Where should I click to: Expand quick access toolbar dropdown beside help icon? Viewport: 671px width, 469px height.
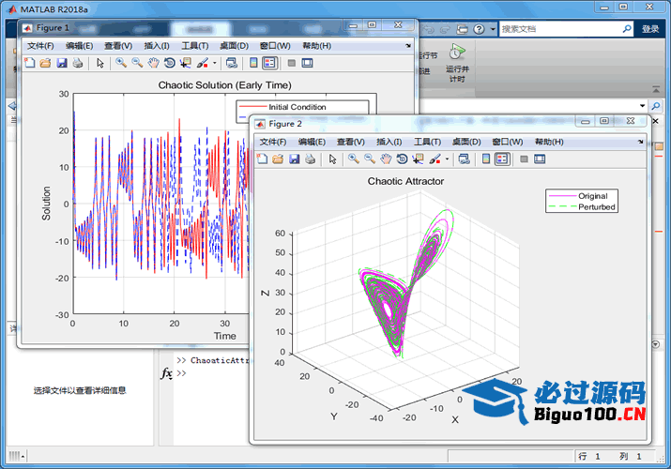point(493,29)
